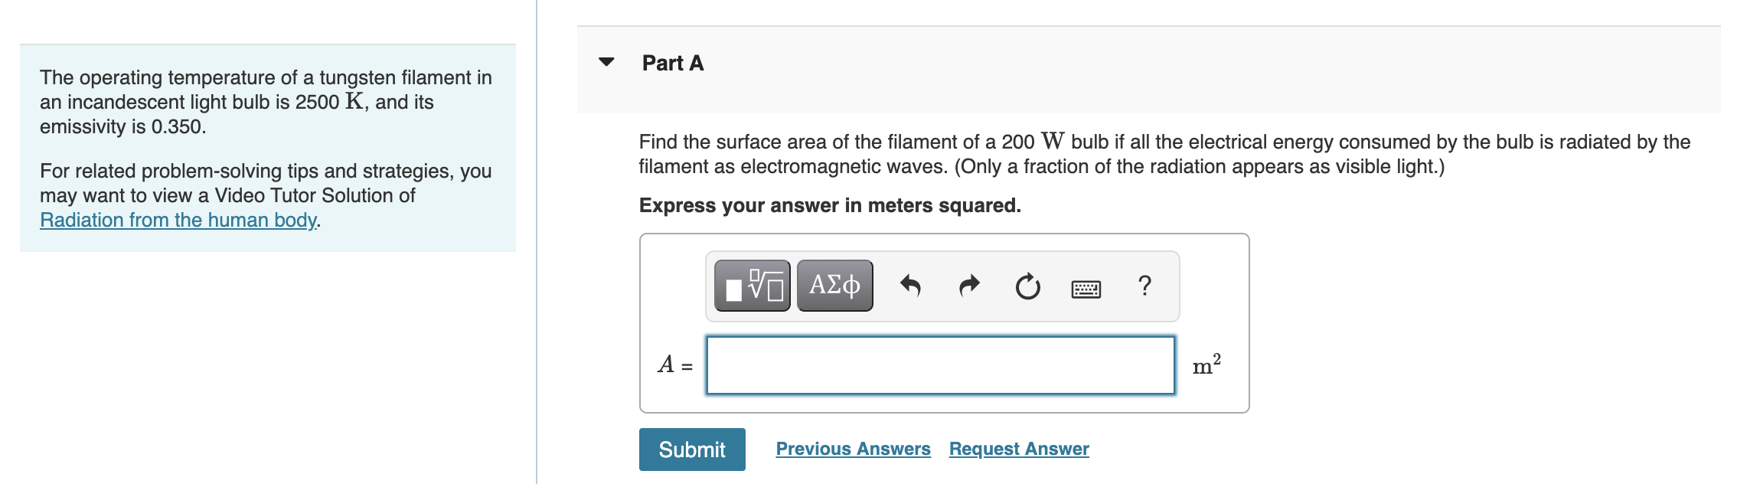Open the keyboard shortcuts panel
The width and height of the screenshot is (1750, 484).
(x=1086, y=287)
